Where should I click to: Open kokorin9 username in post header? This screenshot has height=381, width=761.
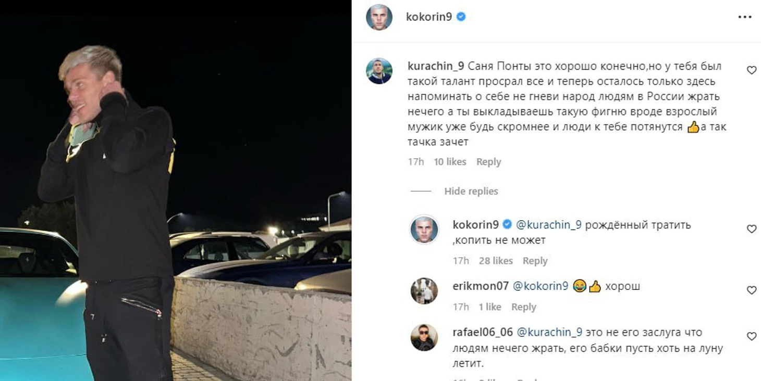click(x=428, y=17)
